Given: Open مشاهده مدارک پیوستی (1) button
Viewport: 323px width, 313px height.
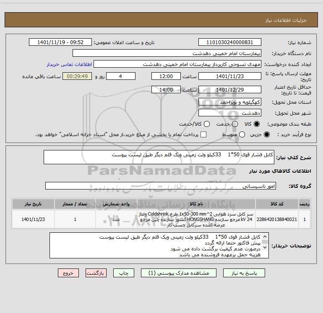Looking at the screenshot, I should coord(179,273).
